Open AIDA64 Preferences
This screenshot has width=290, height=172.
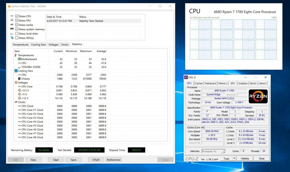click(x=114, y=160)
